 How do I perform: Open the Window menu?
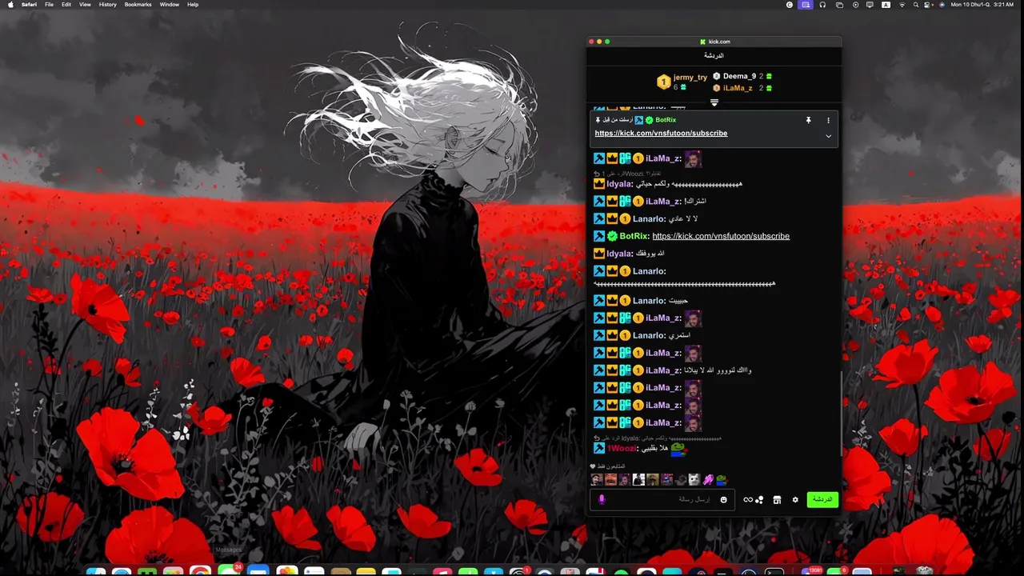170,4
